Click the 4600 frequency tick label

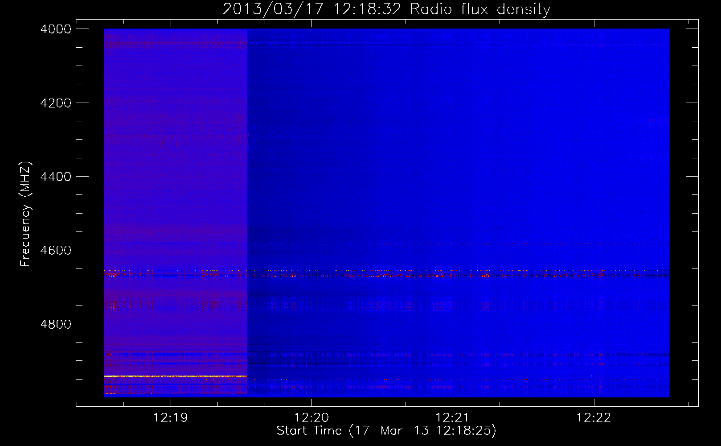56,250
